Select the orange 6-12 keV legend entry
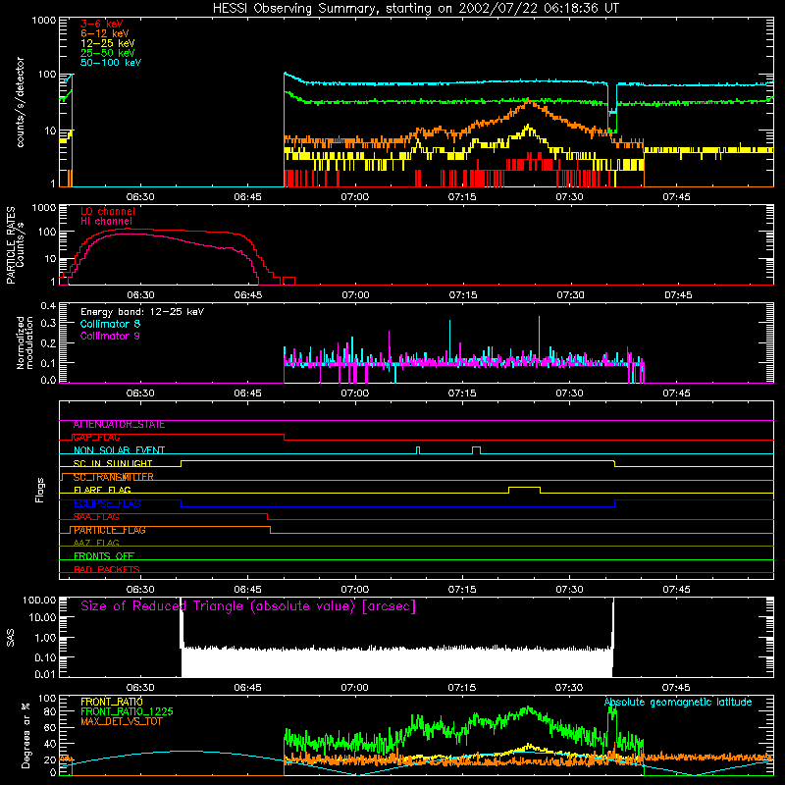Viewport: 785px width, 785px height. (105, 33)
